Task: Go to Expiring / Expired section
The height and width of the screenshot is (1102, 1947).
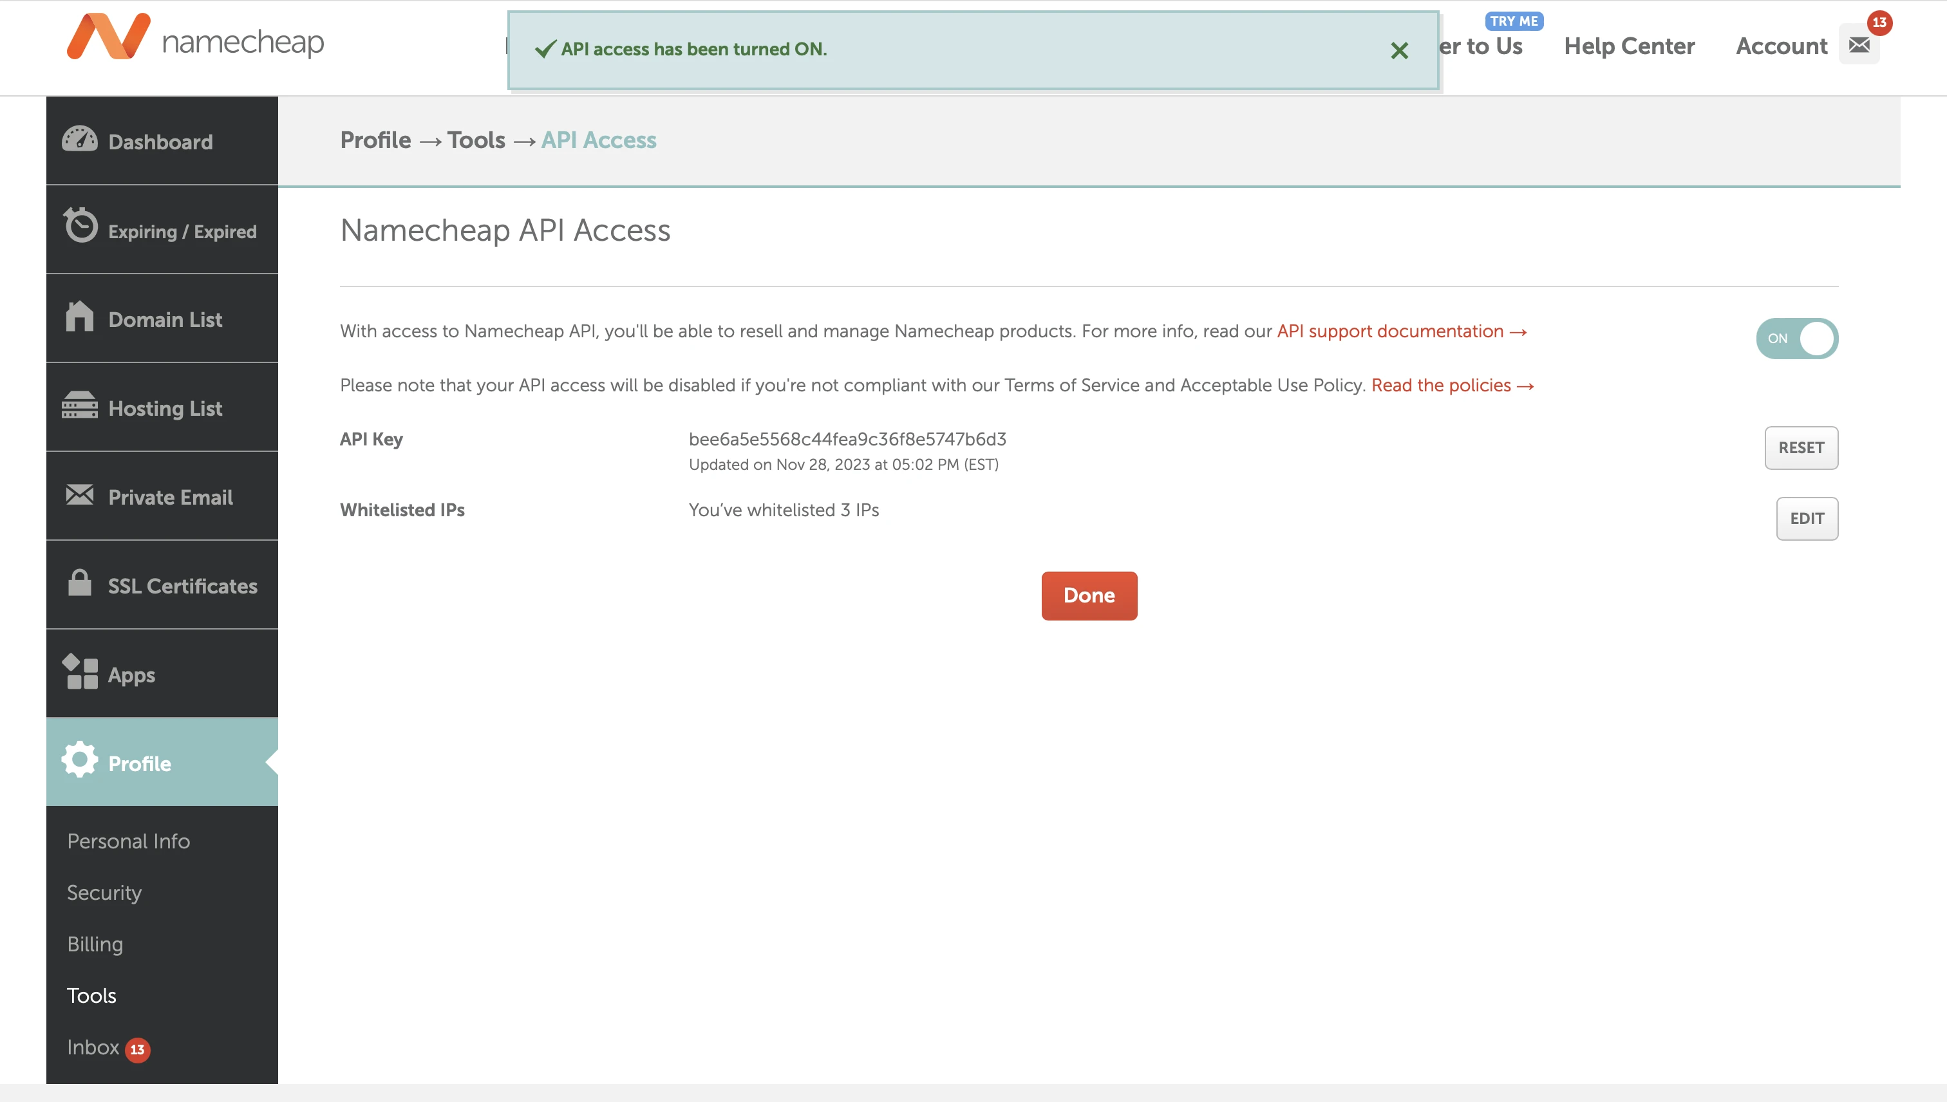Action: click(x=162, y=230)
